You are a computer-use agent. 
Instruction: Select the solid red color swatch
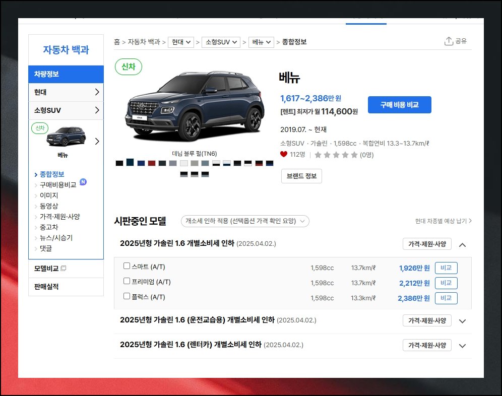coord(152,163)
